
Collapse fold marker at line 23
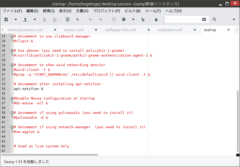12,36
